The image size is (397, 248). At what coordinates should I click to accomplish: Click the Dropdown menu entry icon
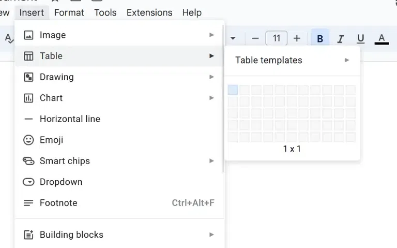point(29,182)
